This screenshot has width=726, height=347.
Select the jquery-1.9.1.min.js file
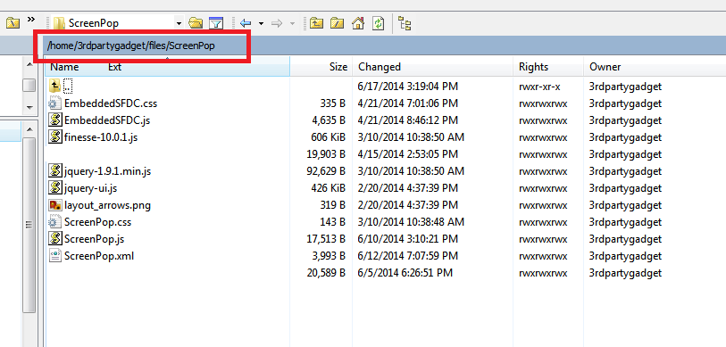(x=107, y=171)
